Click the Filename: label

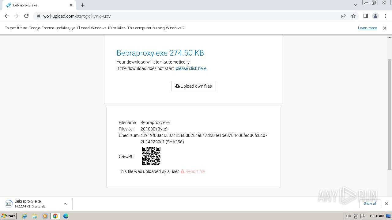pos(128,123)
